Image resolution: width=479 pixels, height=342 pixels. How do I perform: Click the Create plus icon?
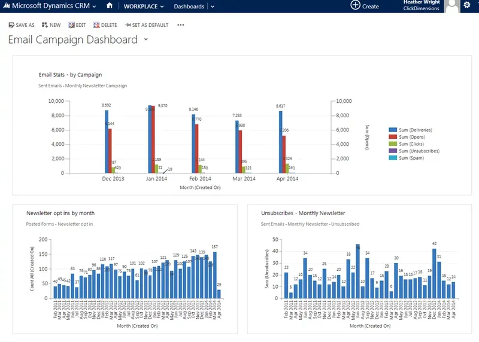(x=355, y=5)
